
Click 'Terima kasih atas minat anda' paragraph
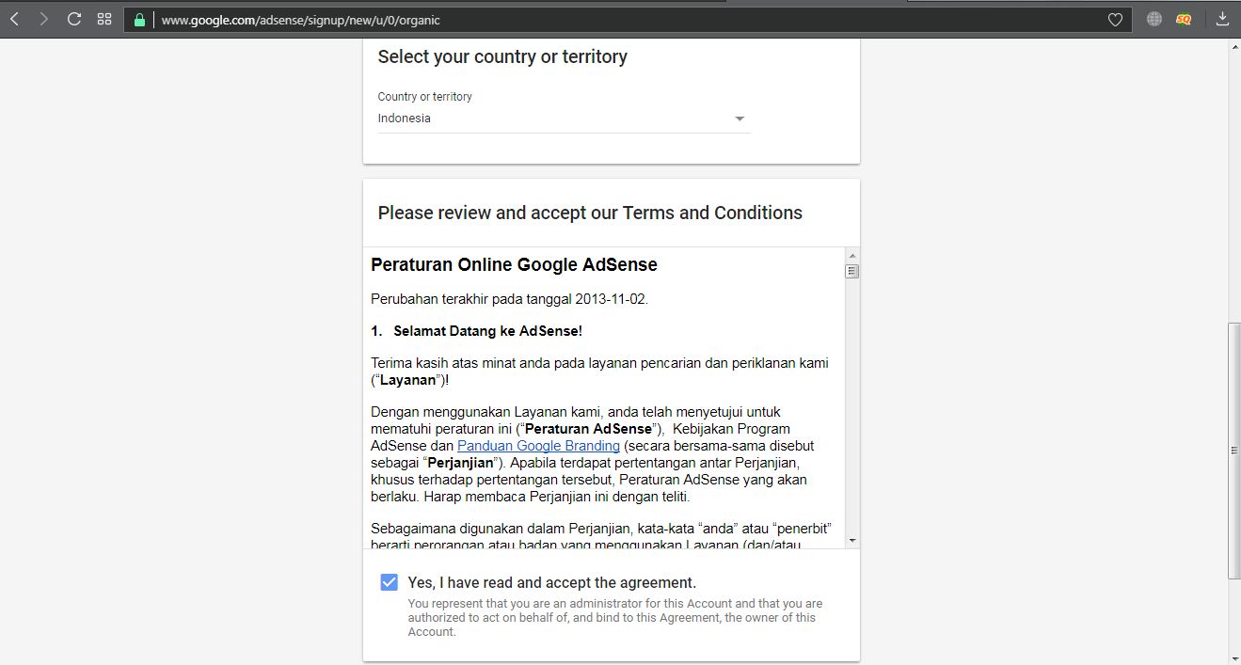(599, 372)
